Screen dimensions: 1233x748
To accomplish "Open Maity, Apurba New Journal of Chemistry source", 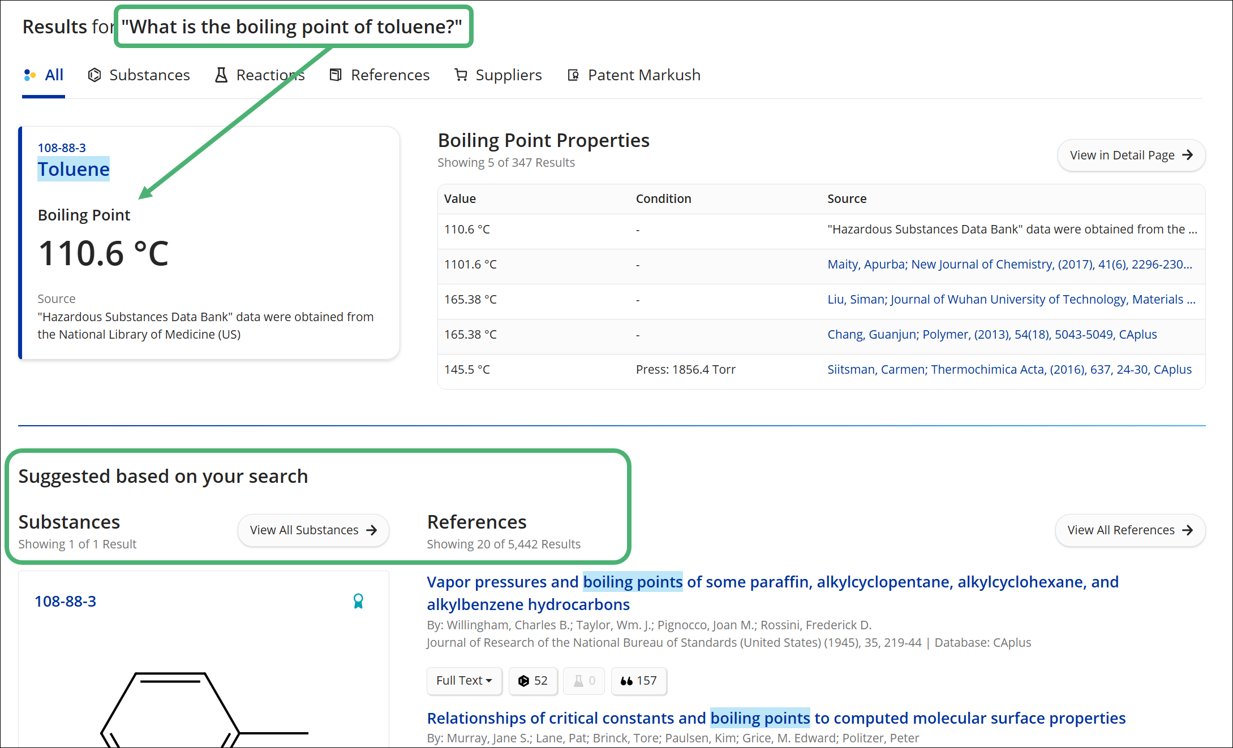I will [x=1009, y=265].
